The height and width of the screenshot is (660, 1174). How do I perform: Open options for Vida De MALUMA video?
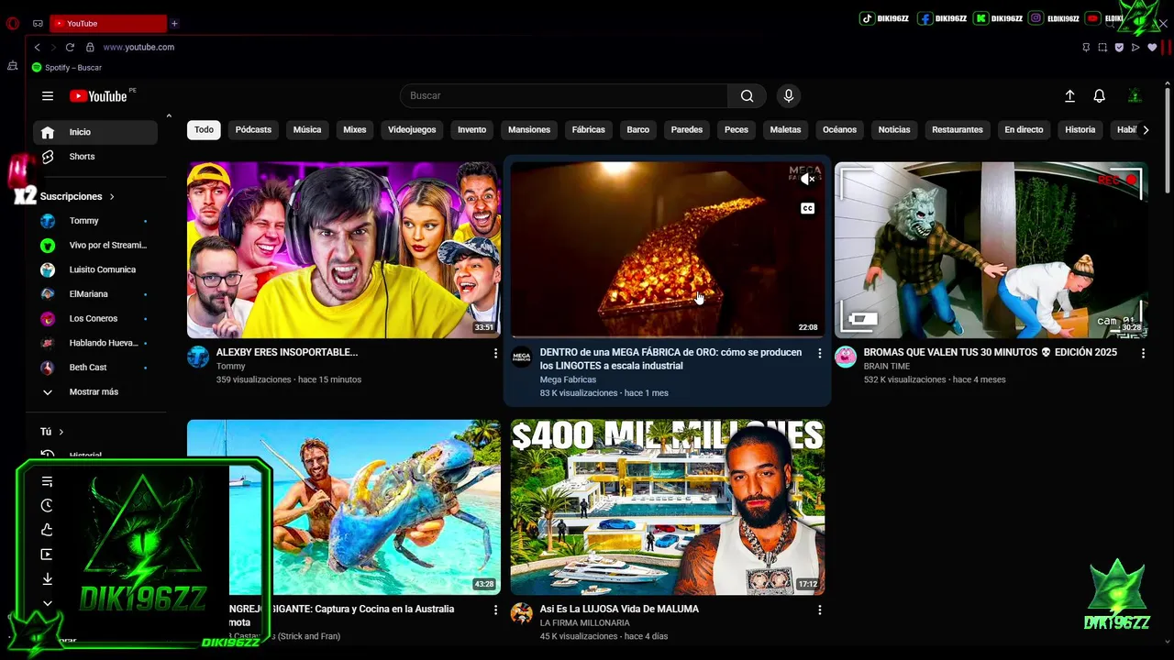(x=819, y=610)
